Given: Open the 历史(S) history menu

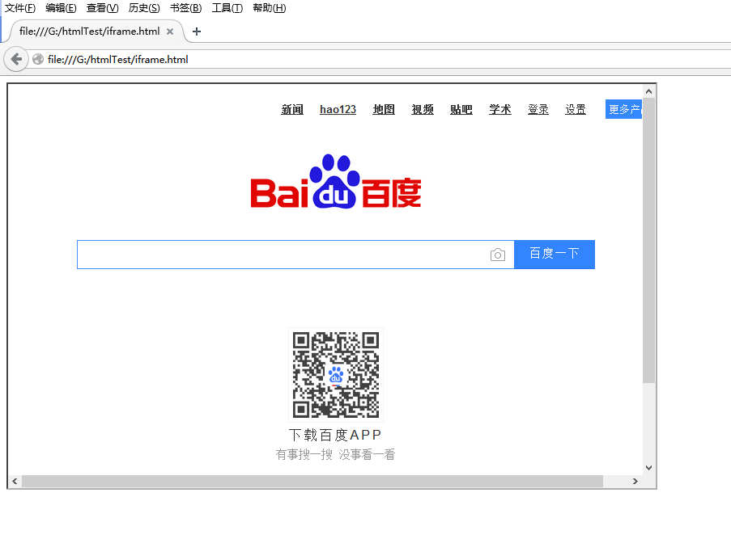Looking at the screenshot, I should point(143,8).
